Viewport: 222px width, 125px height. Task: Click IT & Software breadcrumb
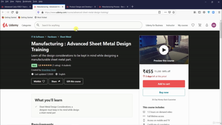tap(38, 37)
